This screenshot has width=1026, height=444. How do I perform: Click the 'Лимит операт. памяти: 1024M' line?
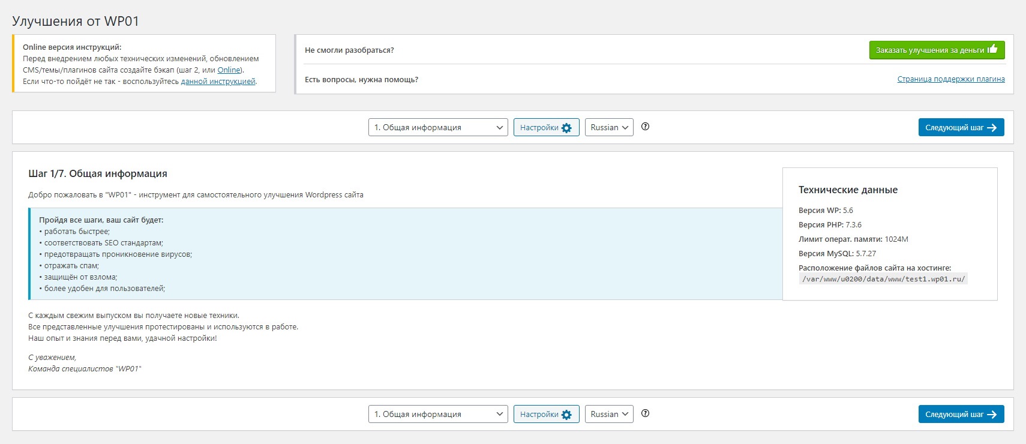tap(853, 239)
